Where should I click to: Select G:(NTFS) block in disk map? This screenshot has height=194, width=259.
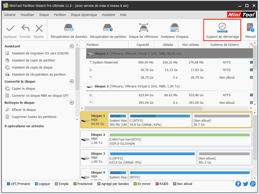point(152,158)
